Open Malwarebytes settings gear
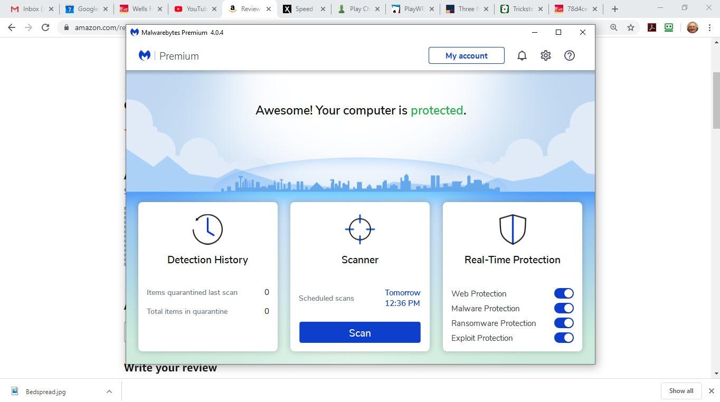Viewport: 720px width, 402px height. (x=545, y=55)
